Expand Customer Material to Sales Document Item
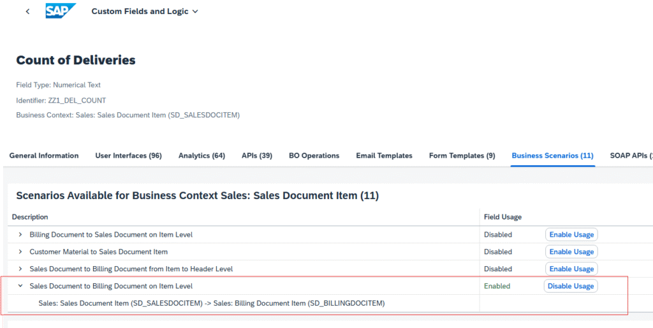This screenshot has width=653, height=328. (x=21, y=252)
